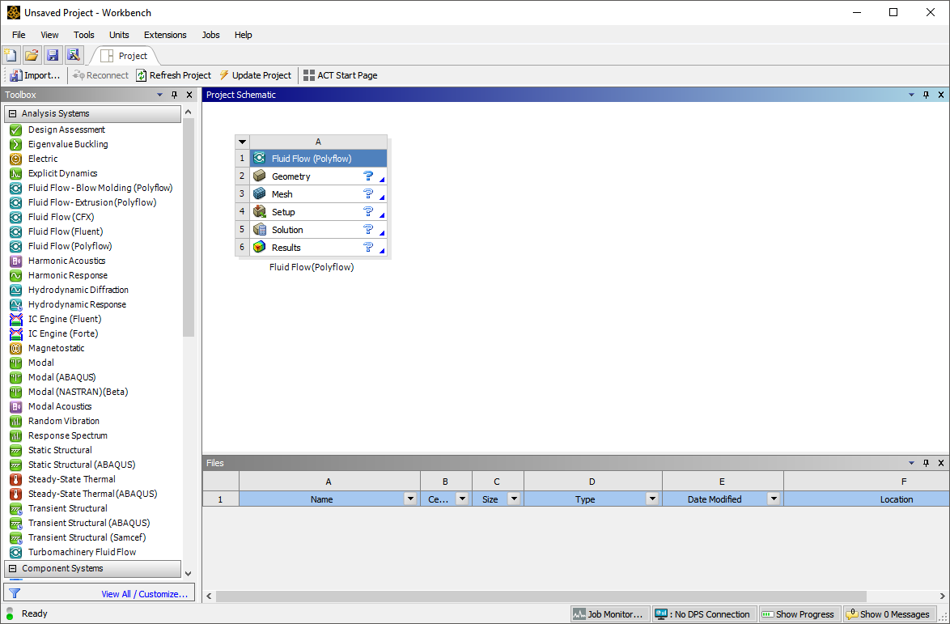Click the Save As toolbar icon
This screenshot has height=624, width=950.
coord(74,56)
